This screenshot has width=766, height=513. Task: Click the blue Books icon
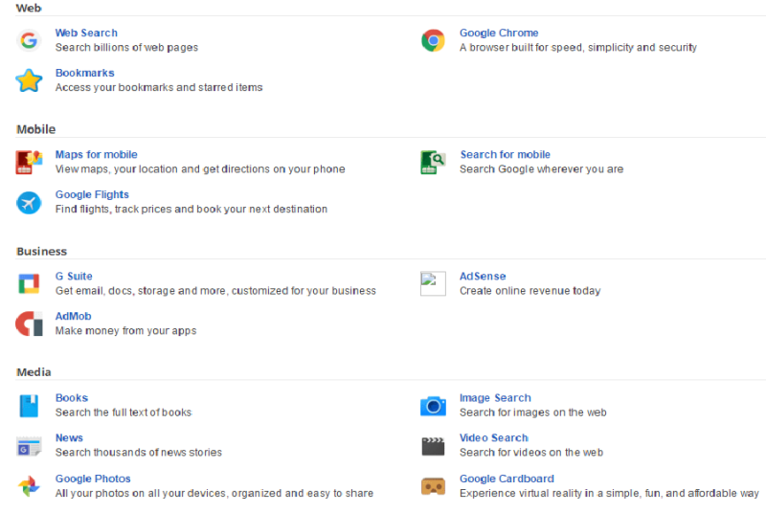pos(29,406)
